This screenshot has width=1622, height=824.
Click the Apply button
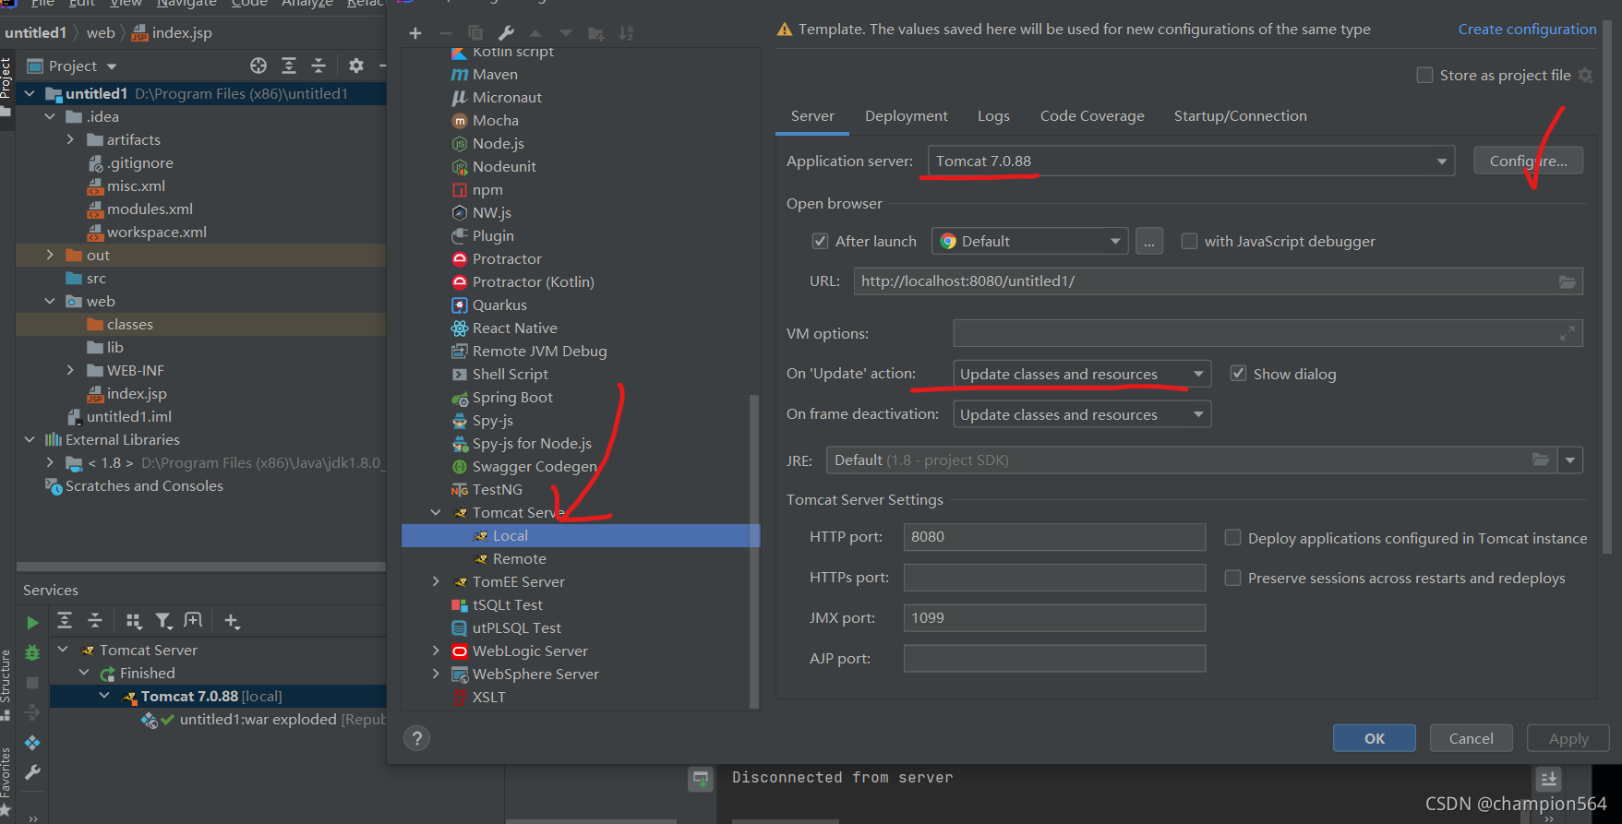(1568, 738)
